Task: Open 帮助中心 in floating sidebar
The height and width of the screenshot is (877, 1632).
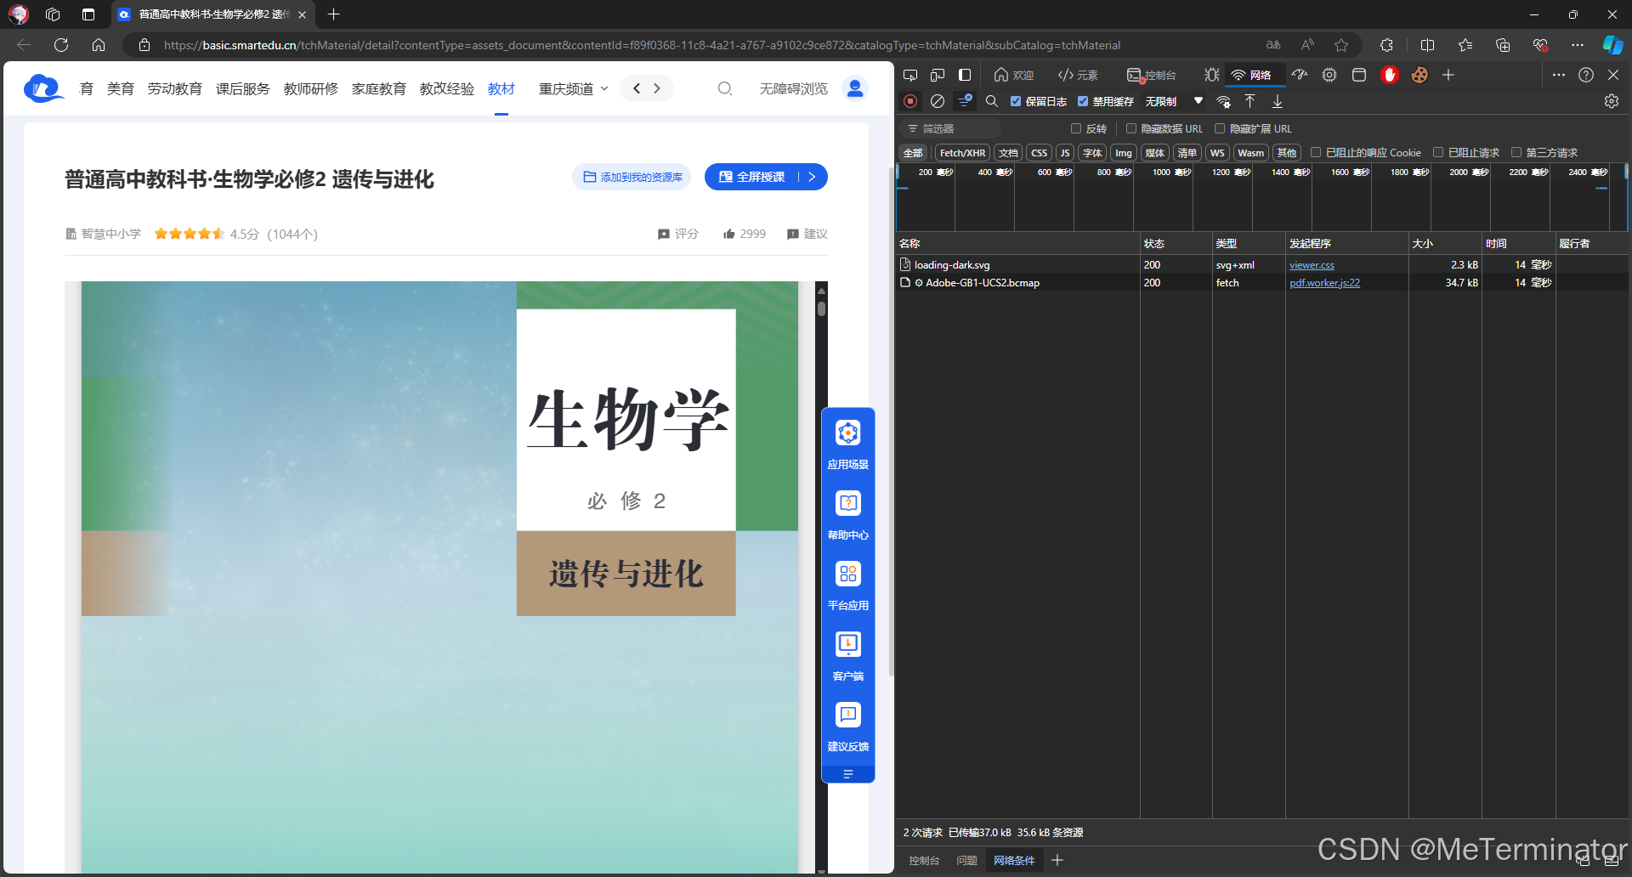Action: [848, 515]
